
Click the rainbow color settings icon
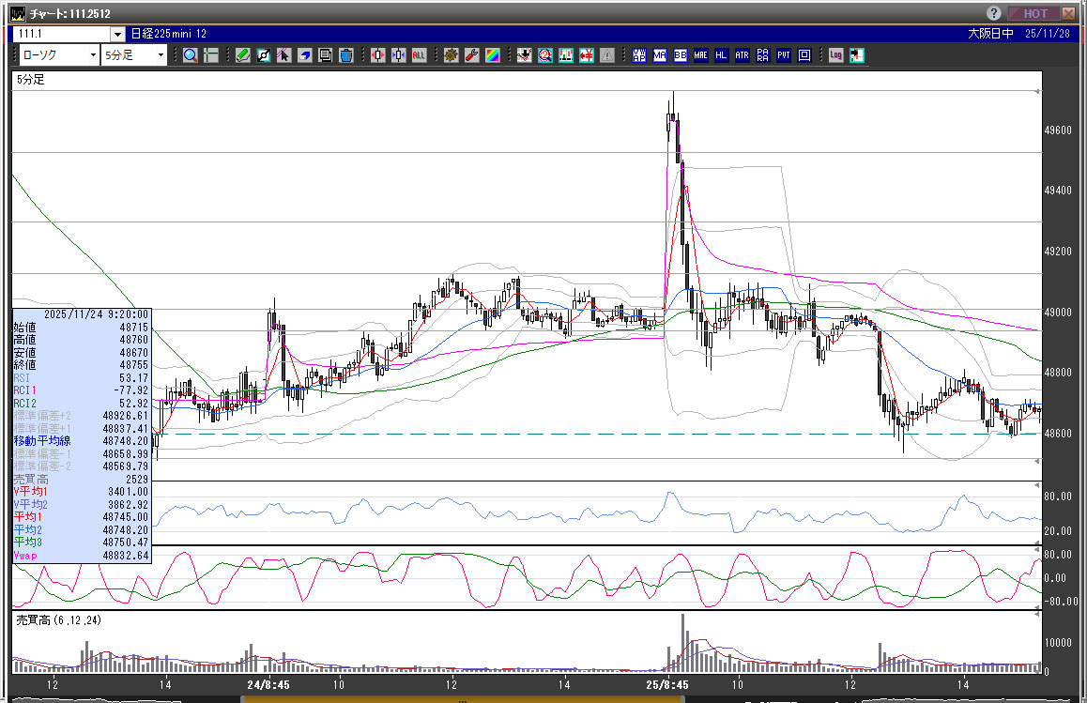pos(492,55)
